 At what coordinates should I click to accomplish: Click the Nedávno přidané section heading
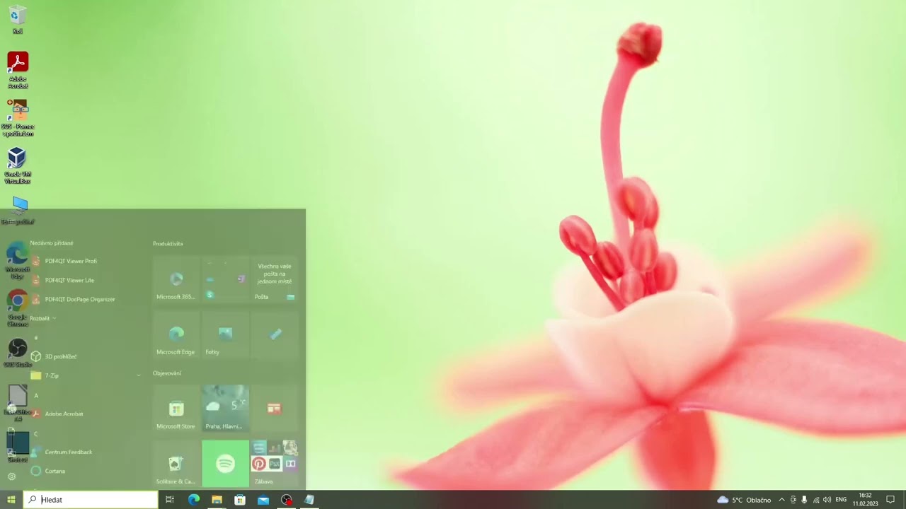[x=52, y=242]
